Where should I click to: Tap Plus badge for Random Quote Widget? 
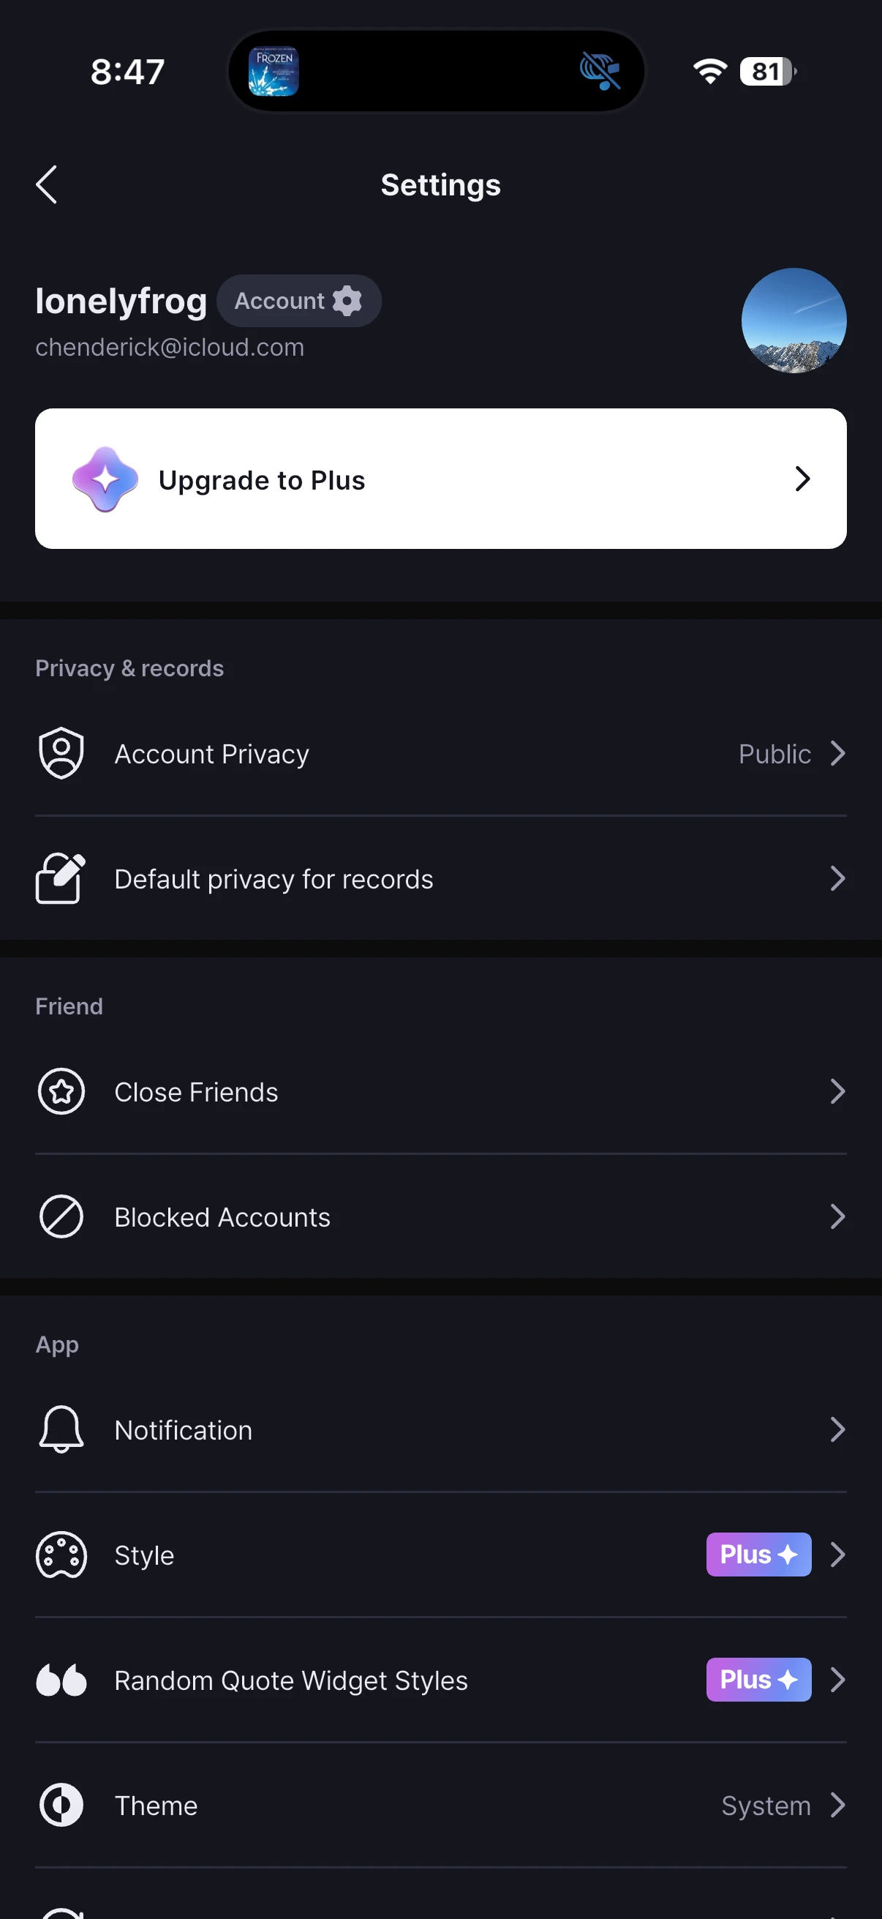click(758, 1680)
